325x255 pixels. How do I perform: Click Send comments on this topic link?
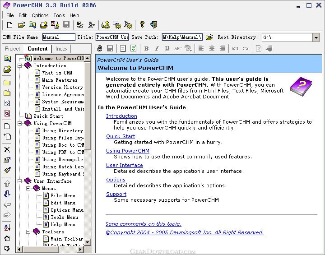point(143,224)
